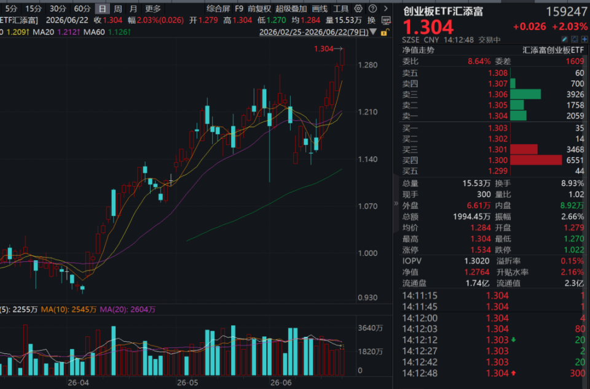Open the 综合屏 view
This screenshot has width=590, height=389.
pyautogui.click(x=218, y=9)
